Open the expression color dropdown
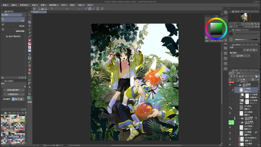Viewport: 261px width, 147px height. pos(241,56)
